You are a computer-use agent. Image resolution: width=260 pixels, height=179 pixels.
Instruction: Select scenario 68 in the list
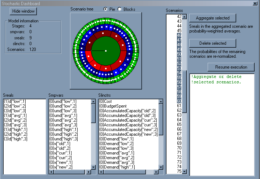pyautogui.click(x=179, y=138)
